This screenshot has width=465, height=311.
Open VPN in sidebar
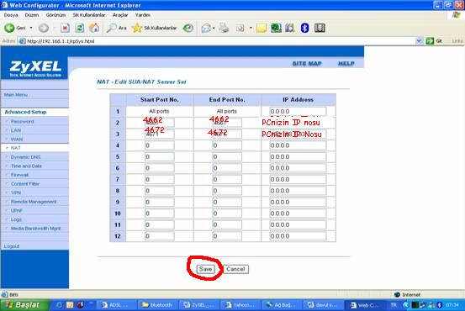tap(16, 192)
